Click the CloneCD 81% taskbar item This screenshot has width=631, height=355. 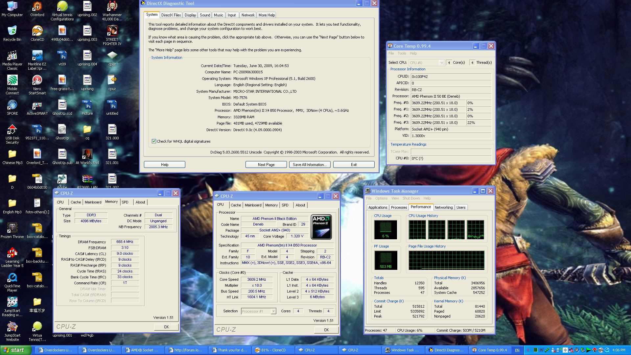[273, 350]
